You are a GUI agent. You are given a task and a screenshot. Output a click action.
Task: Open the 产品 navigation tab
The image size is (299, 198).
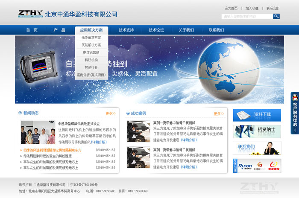pyautogui.click(x=59, y=30)
